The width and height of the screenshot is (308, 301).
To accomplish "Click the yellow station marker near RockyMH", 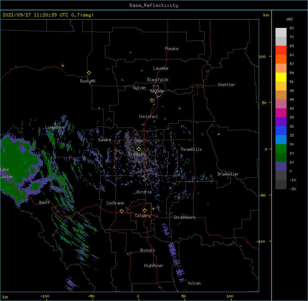I will point(89,73).
